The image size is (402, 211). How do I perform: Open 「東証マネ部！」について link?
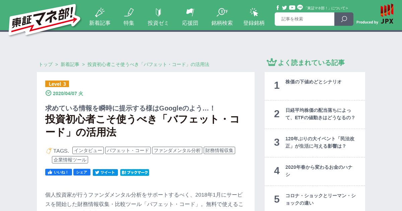pyautogui.click(x=326, y=8)
